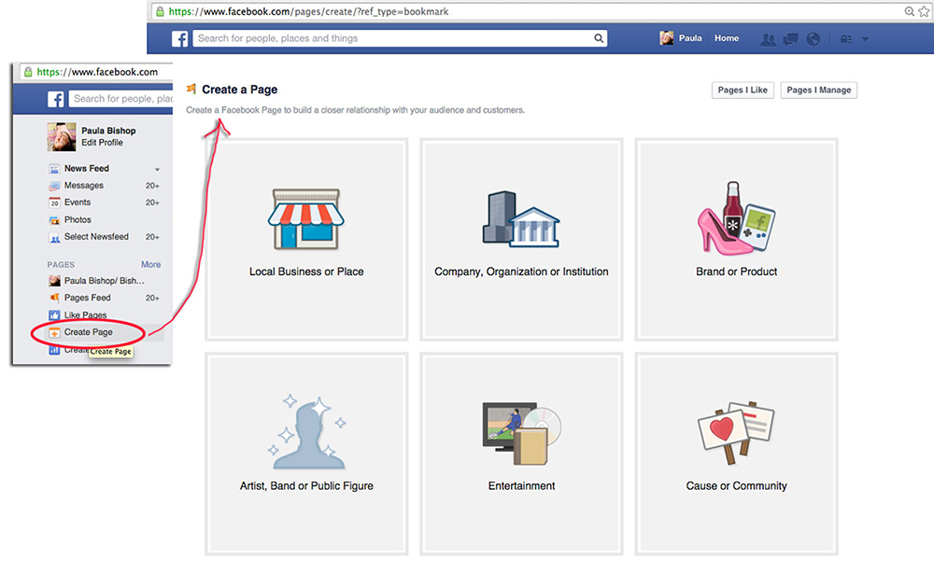
Task: Select the Brand or Product icon
Action: pyautogui.click(x=736, y=217)
